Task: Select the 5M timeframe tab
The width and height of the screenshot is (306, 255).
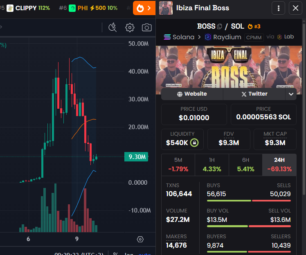Action: pos(178,165)
